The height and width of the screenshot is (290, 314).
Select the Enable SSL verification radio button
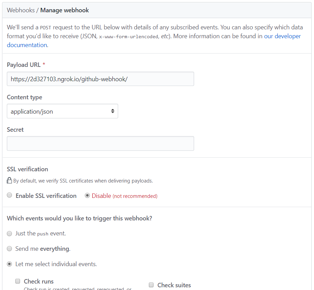pyautogui.click(x=10, y=195)
